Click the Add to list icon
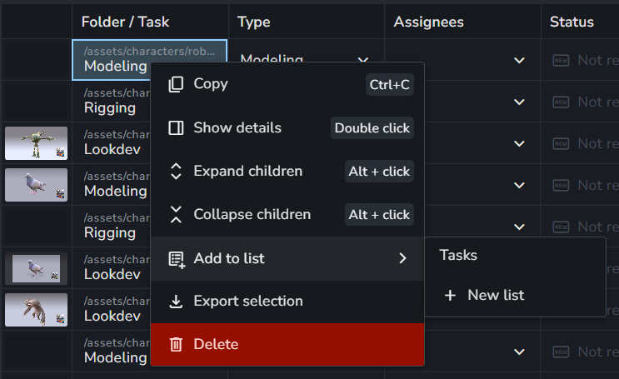 177,259
